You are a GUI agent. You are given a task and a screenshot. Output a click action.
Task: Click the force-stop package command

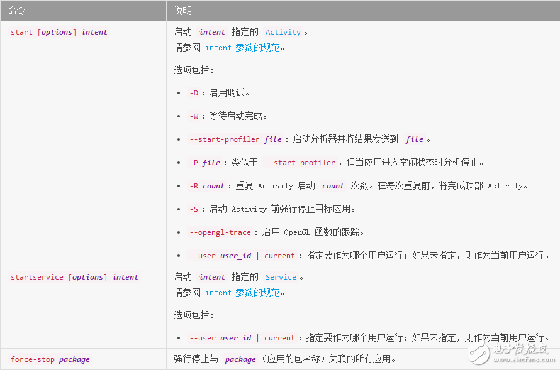tap(50, 359)
